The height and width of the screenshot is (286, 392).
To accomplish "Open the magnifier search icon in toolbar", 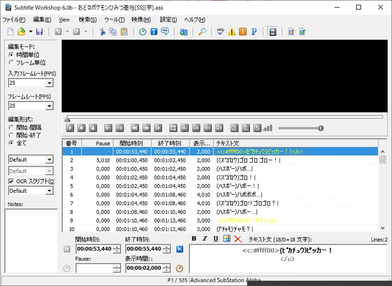I will (x=202, y=32).
